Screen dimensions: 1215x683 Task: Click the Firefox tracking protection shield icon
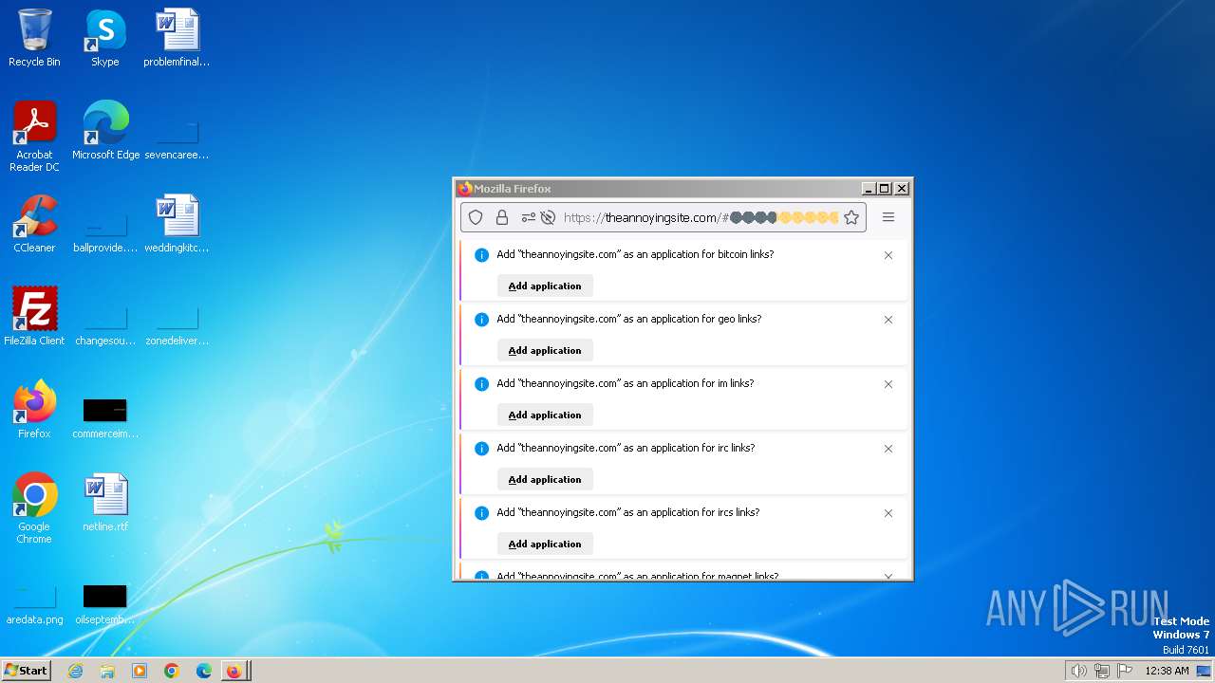[476, 217]
